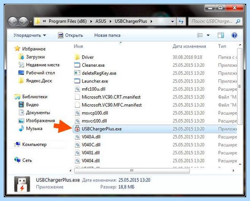This screenshot has width=250, height=201.
Task: Open Загрузки in the sidebar
Action: point(35,57)
